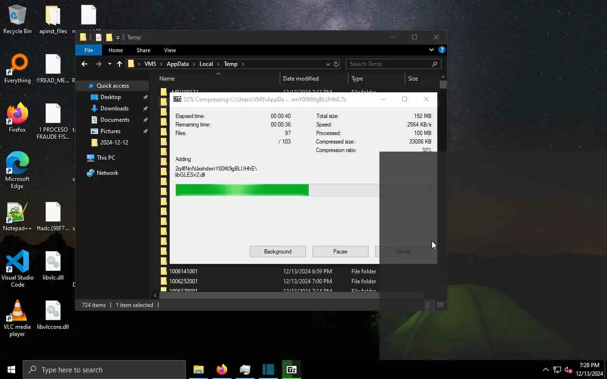This screenshot has width=607, height=379.
Task: Open the 1 PROCESO FRAUDE FIS file
Action: [53, 121]
